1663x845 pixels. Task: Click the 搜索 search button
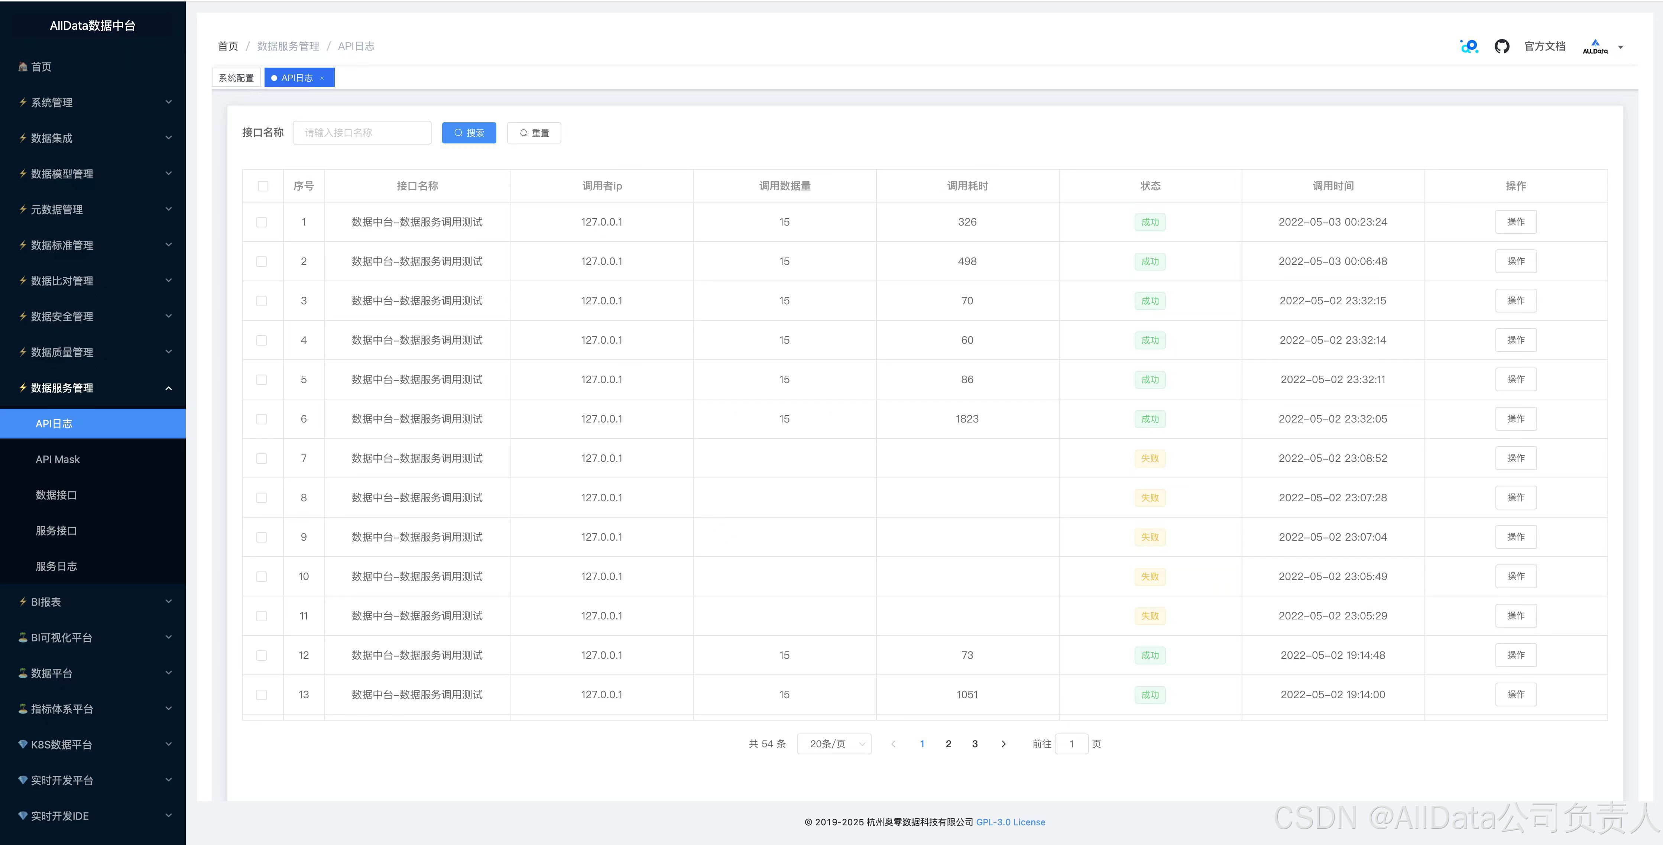pyautogui.click(x=469, y=133)
